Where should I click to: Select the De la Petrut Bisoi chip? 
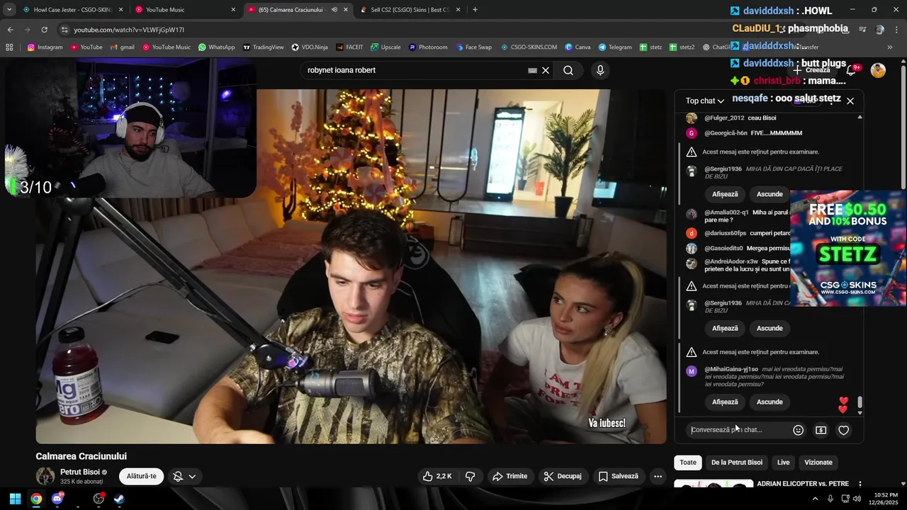tap(737, 463)
